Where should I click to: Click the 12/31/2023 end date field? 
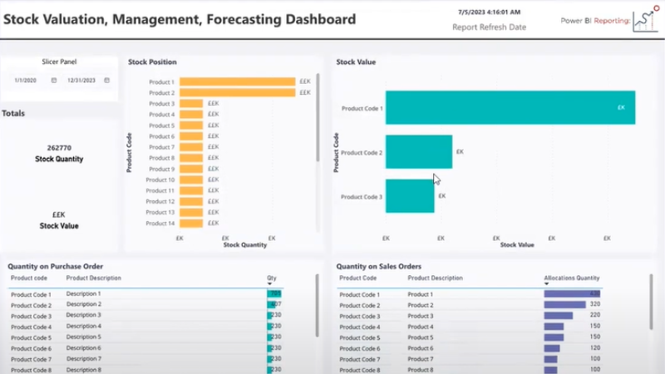(81, 80)
